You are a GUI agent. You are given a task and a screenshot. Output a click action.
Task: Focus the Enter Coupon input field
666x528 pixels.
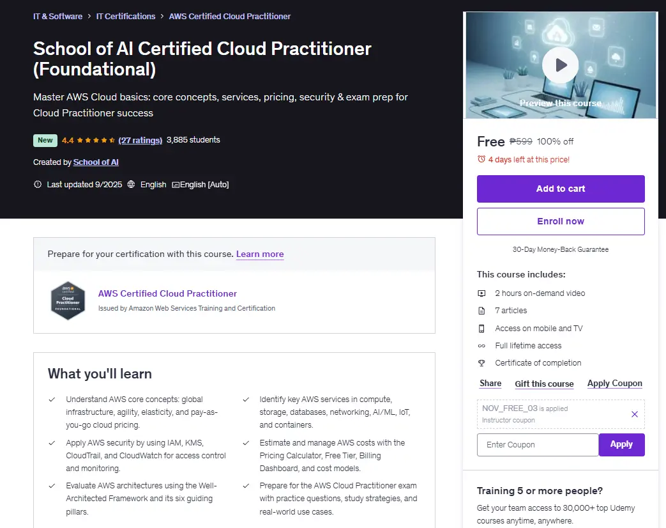coord(538,445)
